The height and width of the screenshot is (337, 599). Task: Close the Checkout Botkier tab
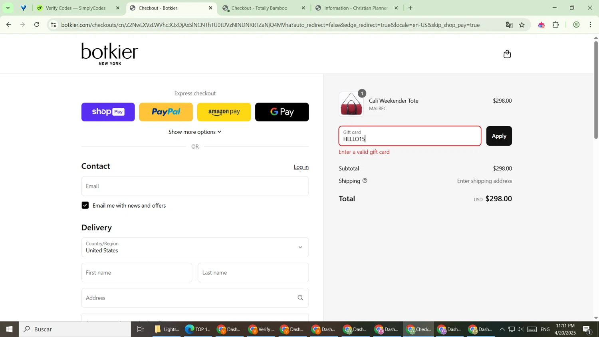[x=211, y=8]
